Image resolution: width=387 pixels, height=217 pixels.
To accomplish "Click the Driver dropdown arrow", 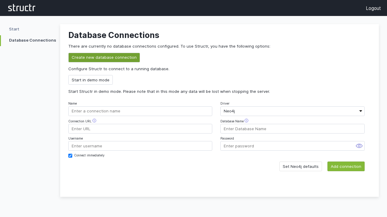I will tap(360, 111).
